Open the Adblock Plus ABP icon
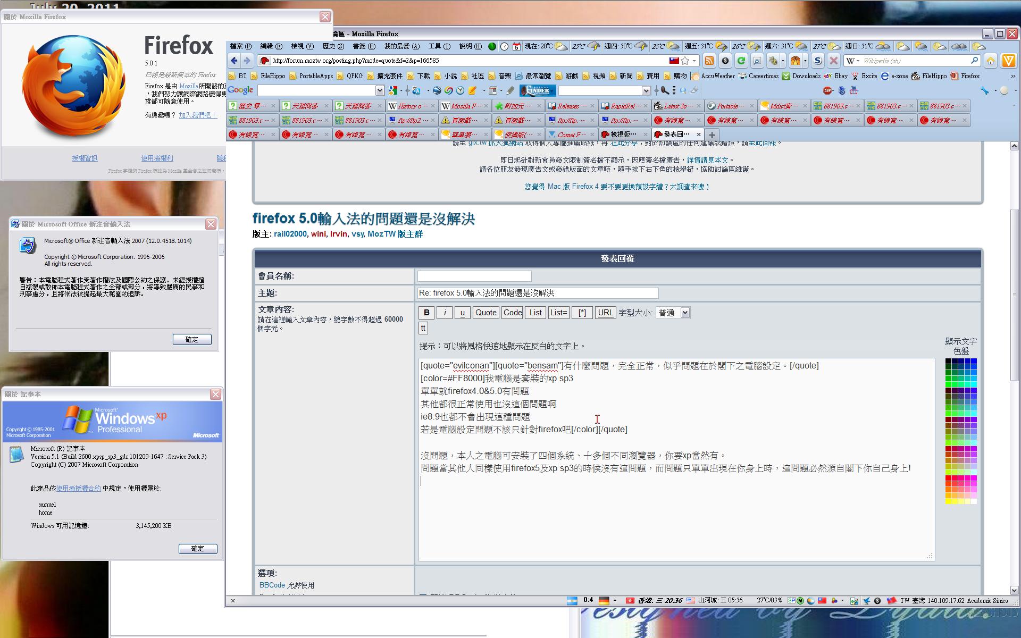This screenshot has width=1021, height=638. point(827,90)
